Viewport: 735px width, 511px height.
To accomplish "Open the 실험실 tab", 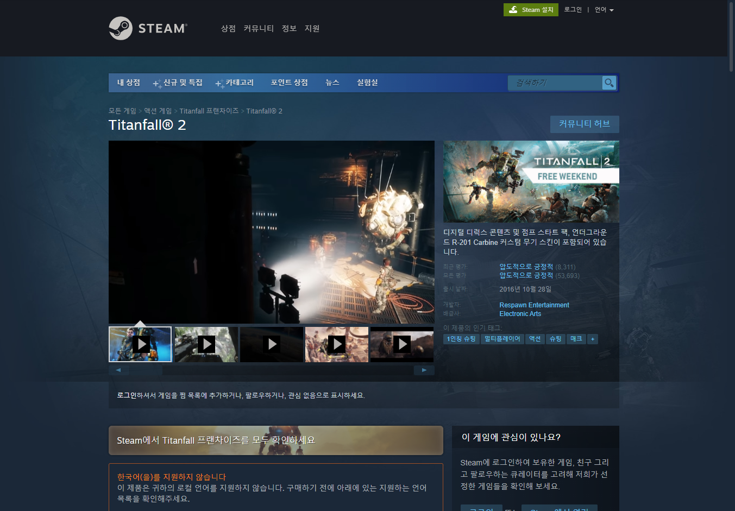I will (x=367, y=83).
